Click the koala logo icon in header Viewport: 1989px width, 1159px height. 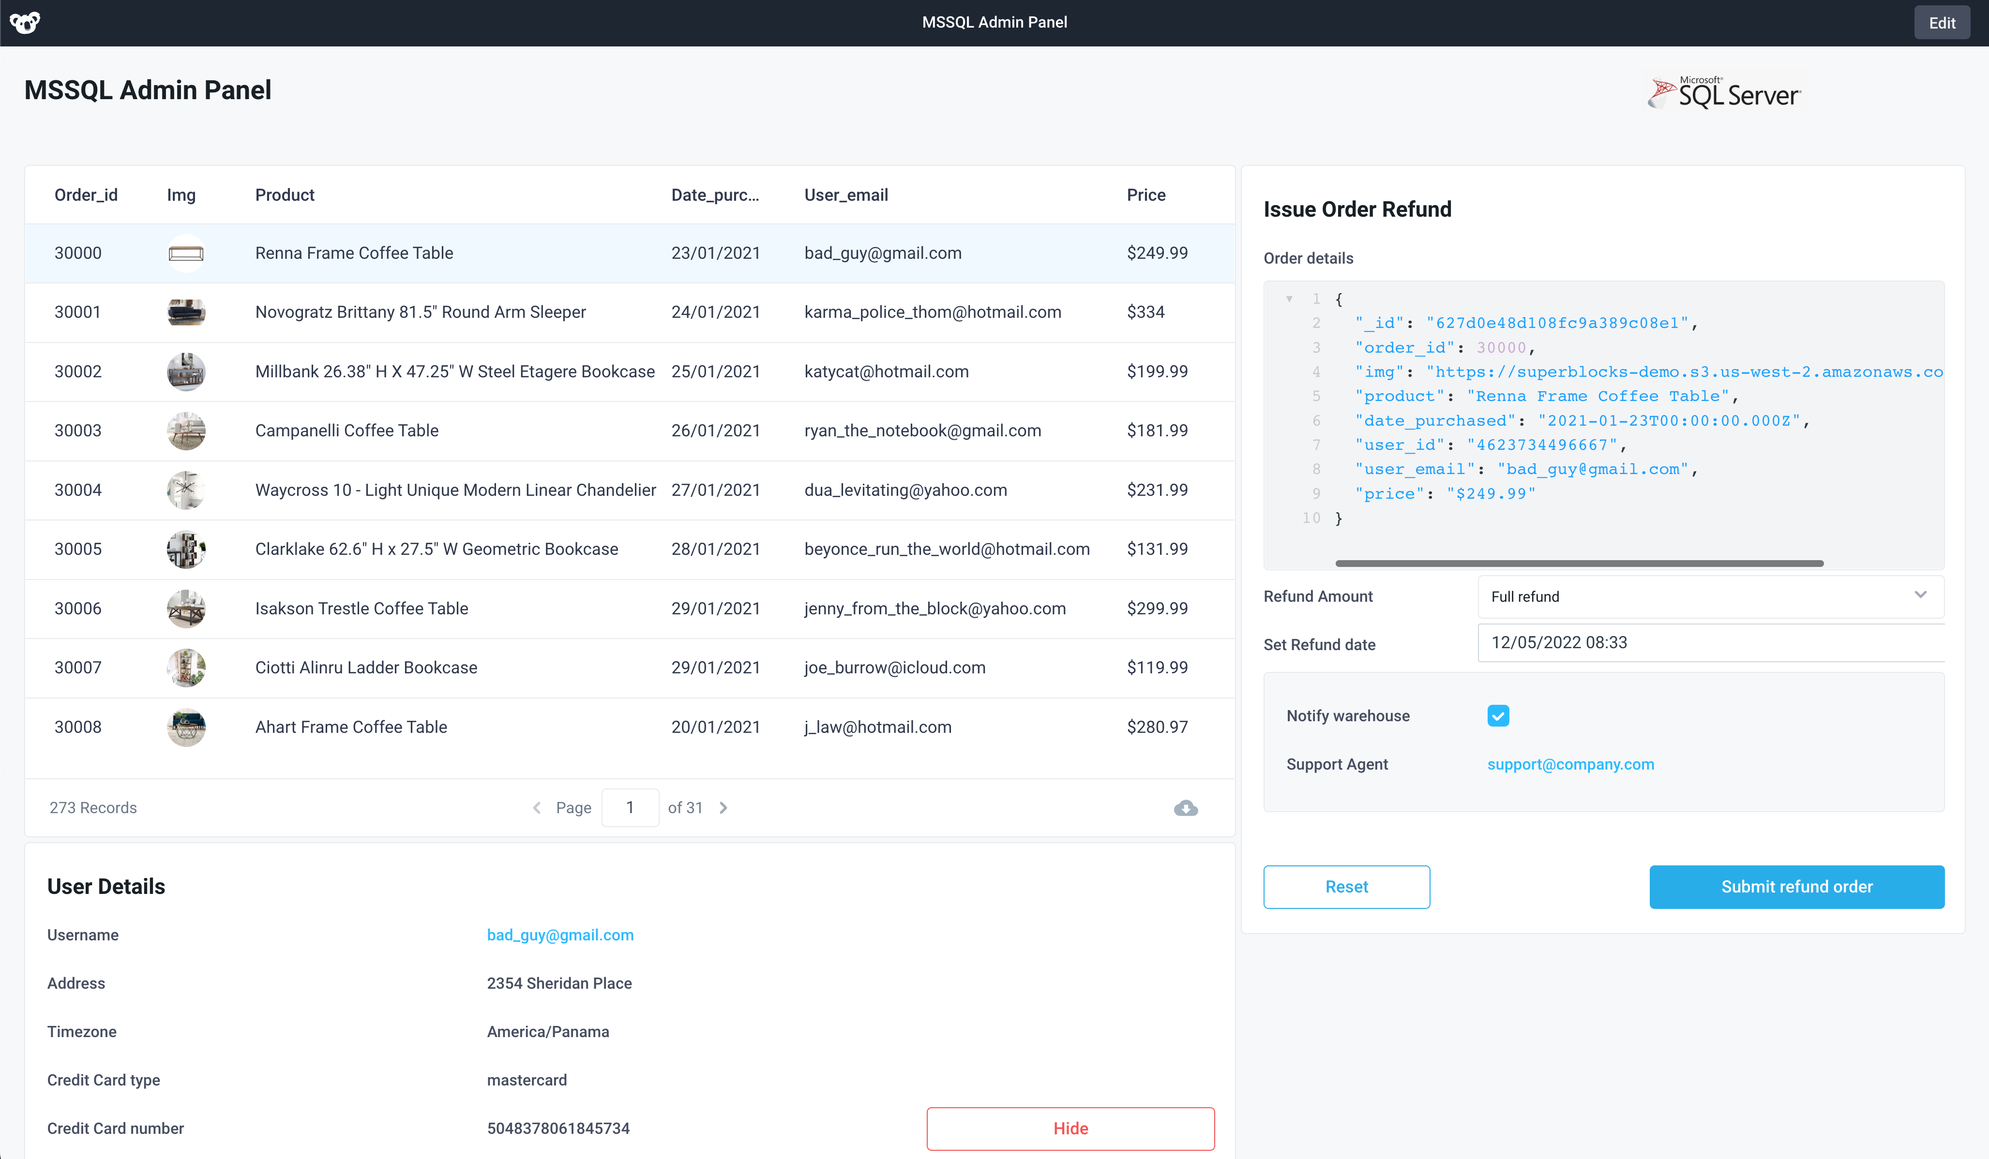(25, 23)
